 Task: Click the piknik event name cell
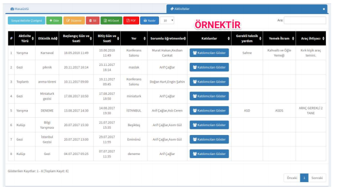47,67
